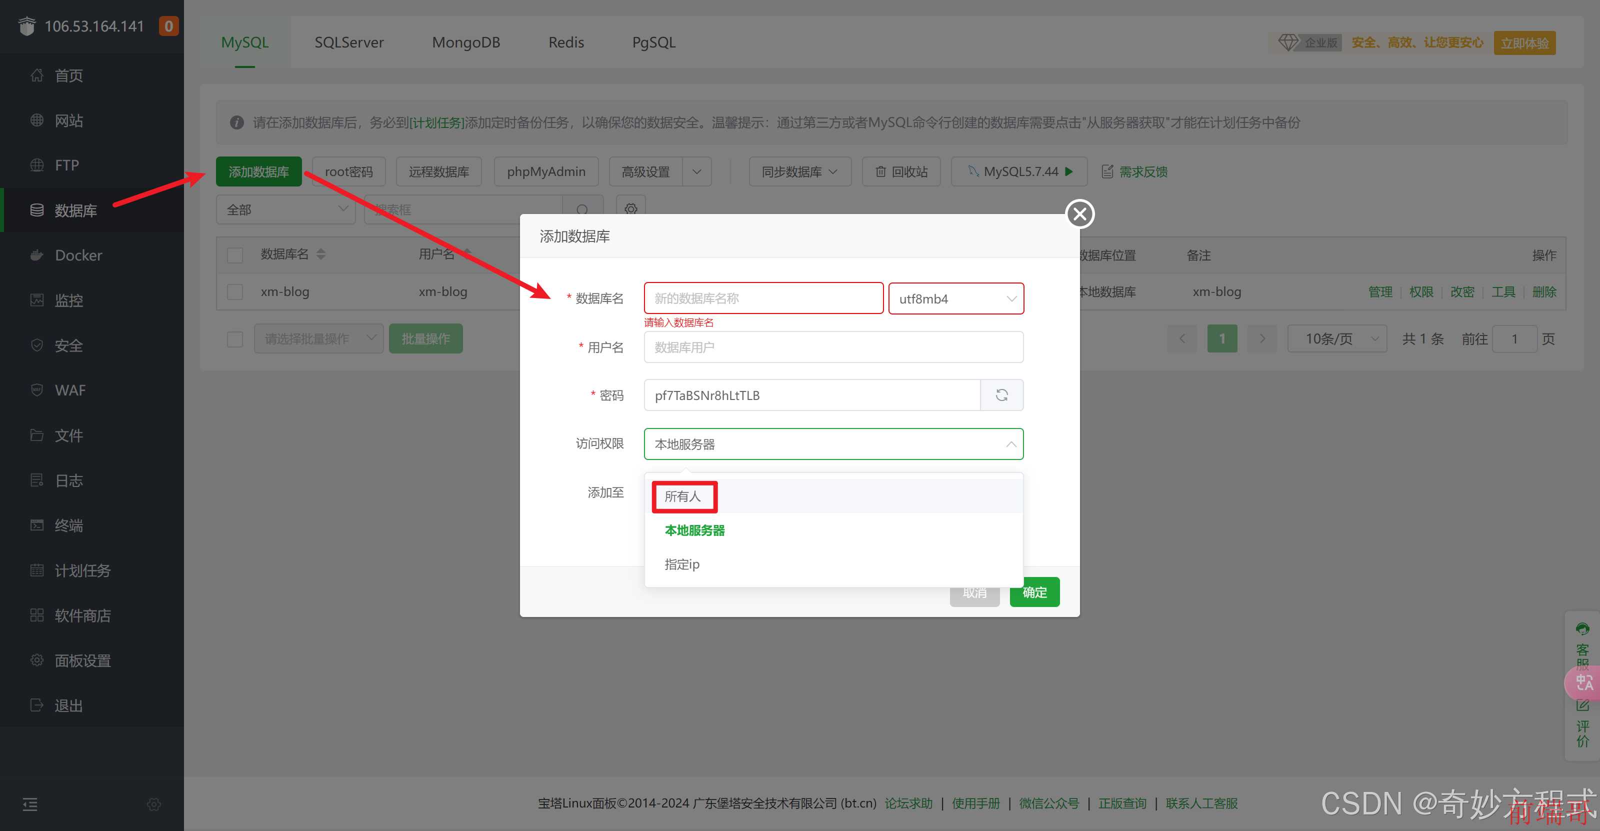1600x831 pixels.
Task: Open the utf8mb4 charset dropdown
Action: point(956,298)
